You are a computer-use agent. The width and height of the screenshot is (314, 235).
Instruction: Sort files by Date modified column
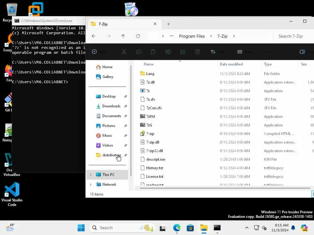click(231, 64)
